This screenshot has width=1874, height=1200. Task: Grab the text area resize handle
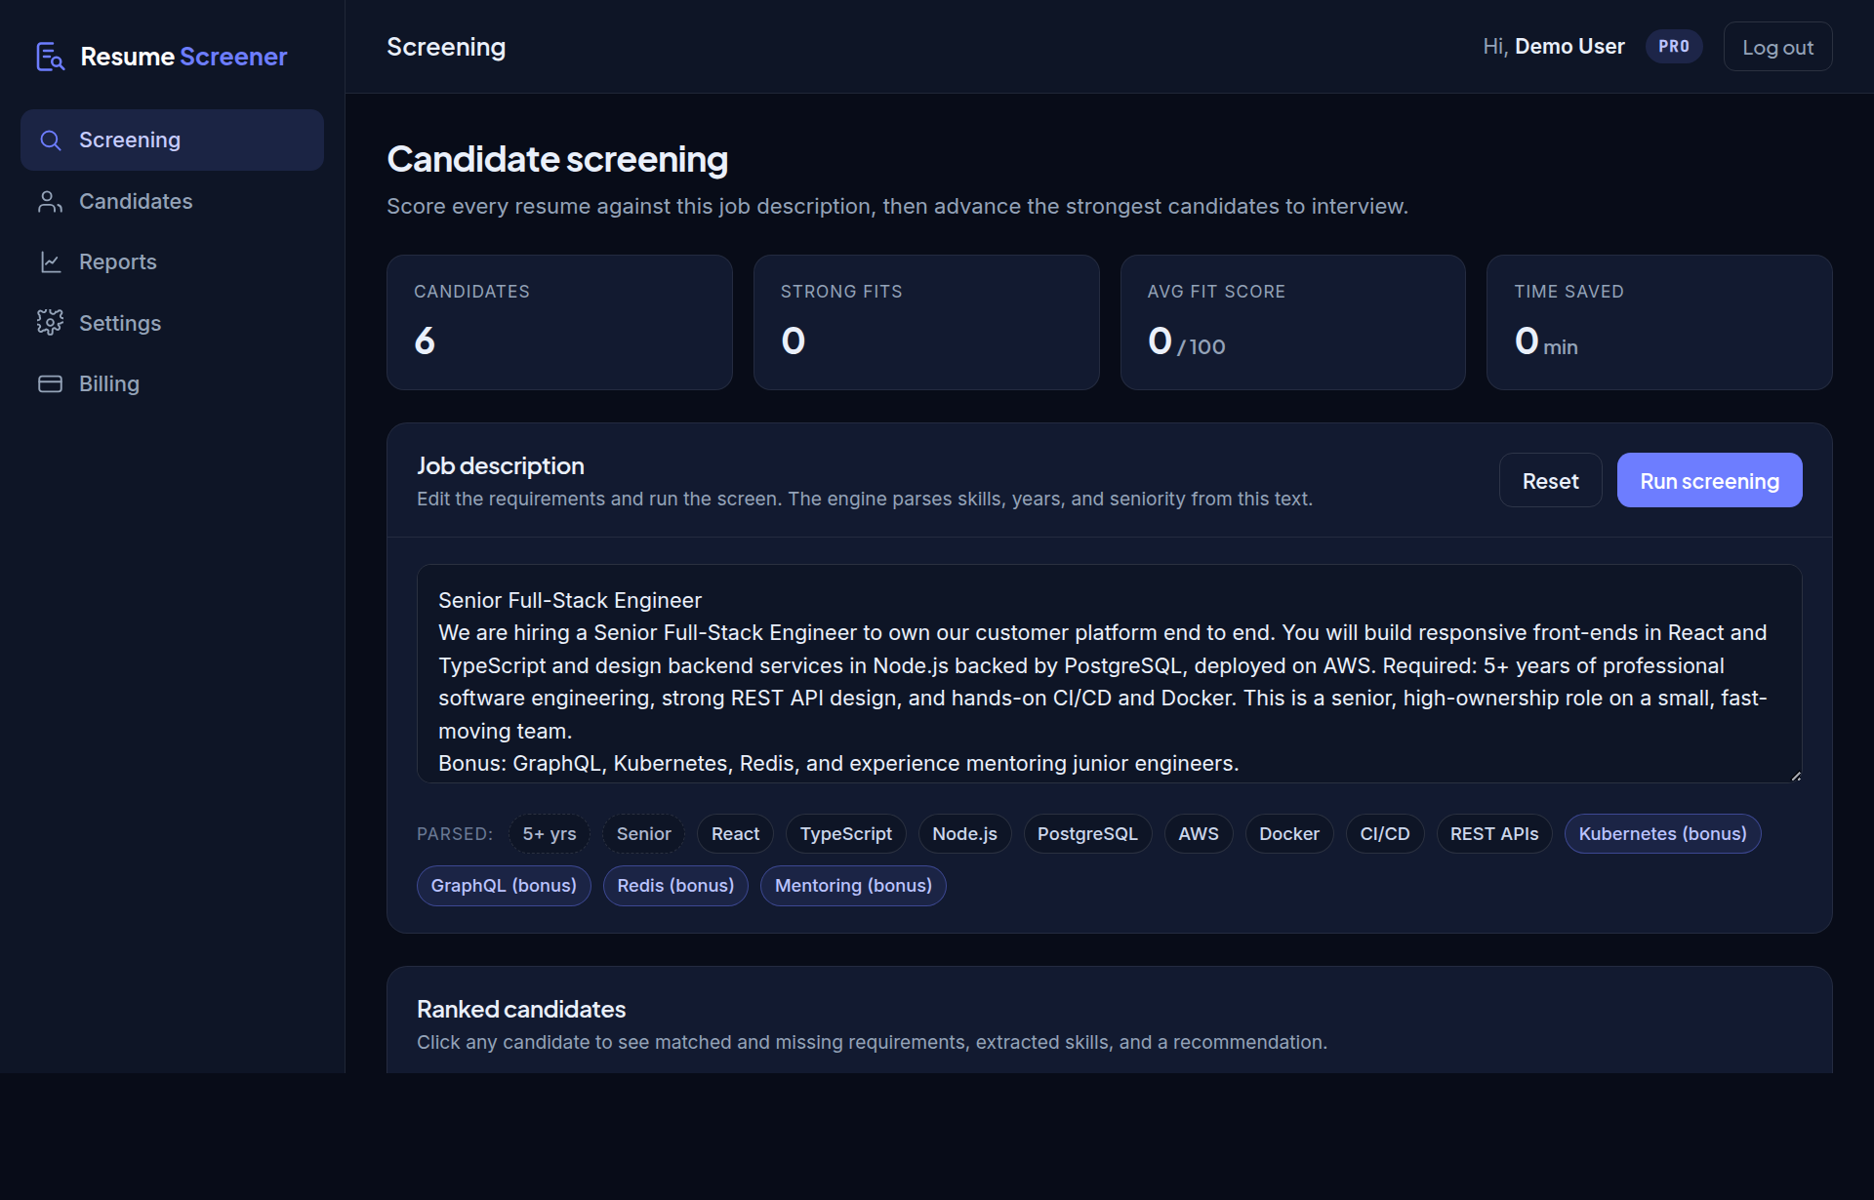(x=1795, y=776)
